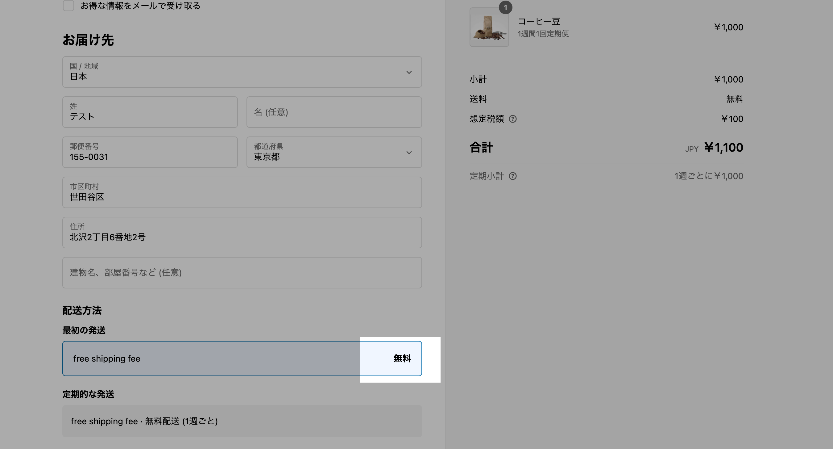Click the 合計 total amount ¥1,100
Screen dimensions: 833x449
(x=723, y=148)
